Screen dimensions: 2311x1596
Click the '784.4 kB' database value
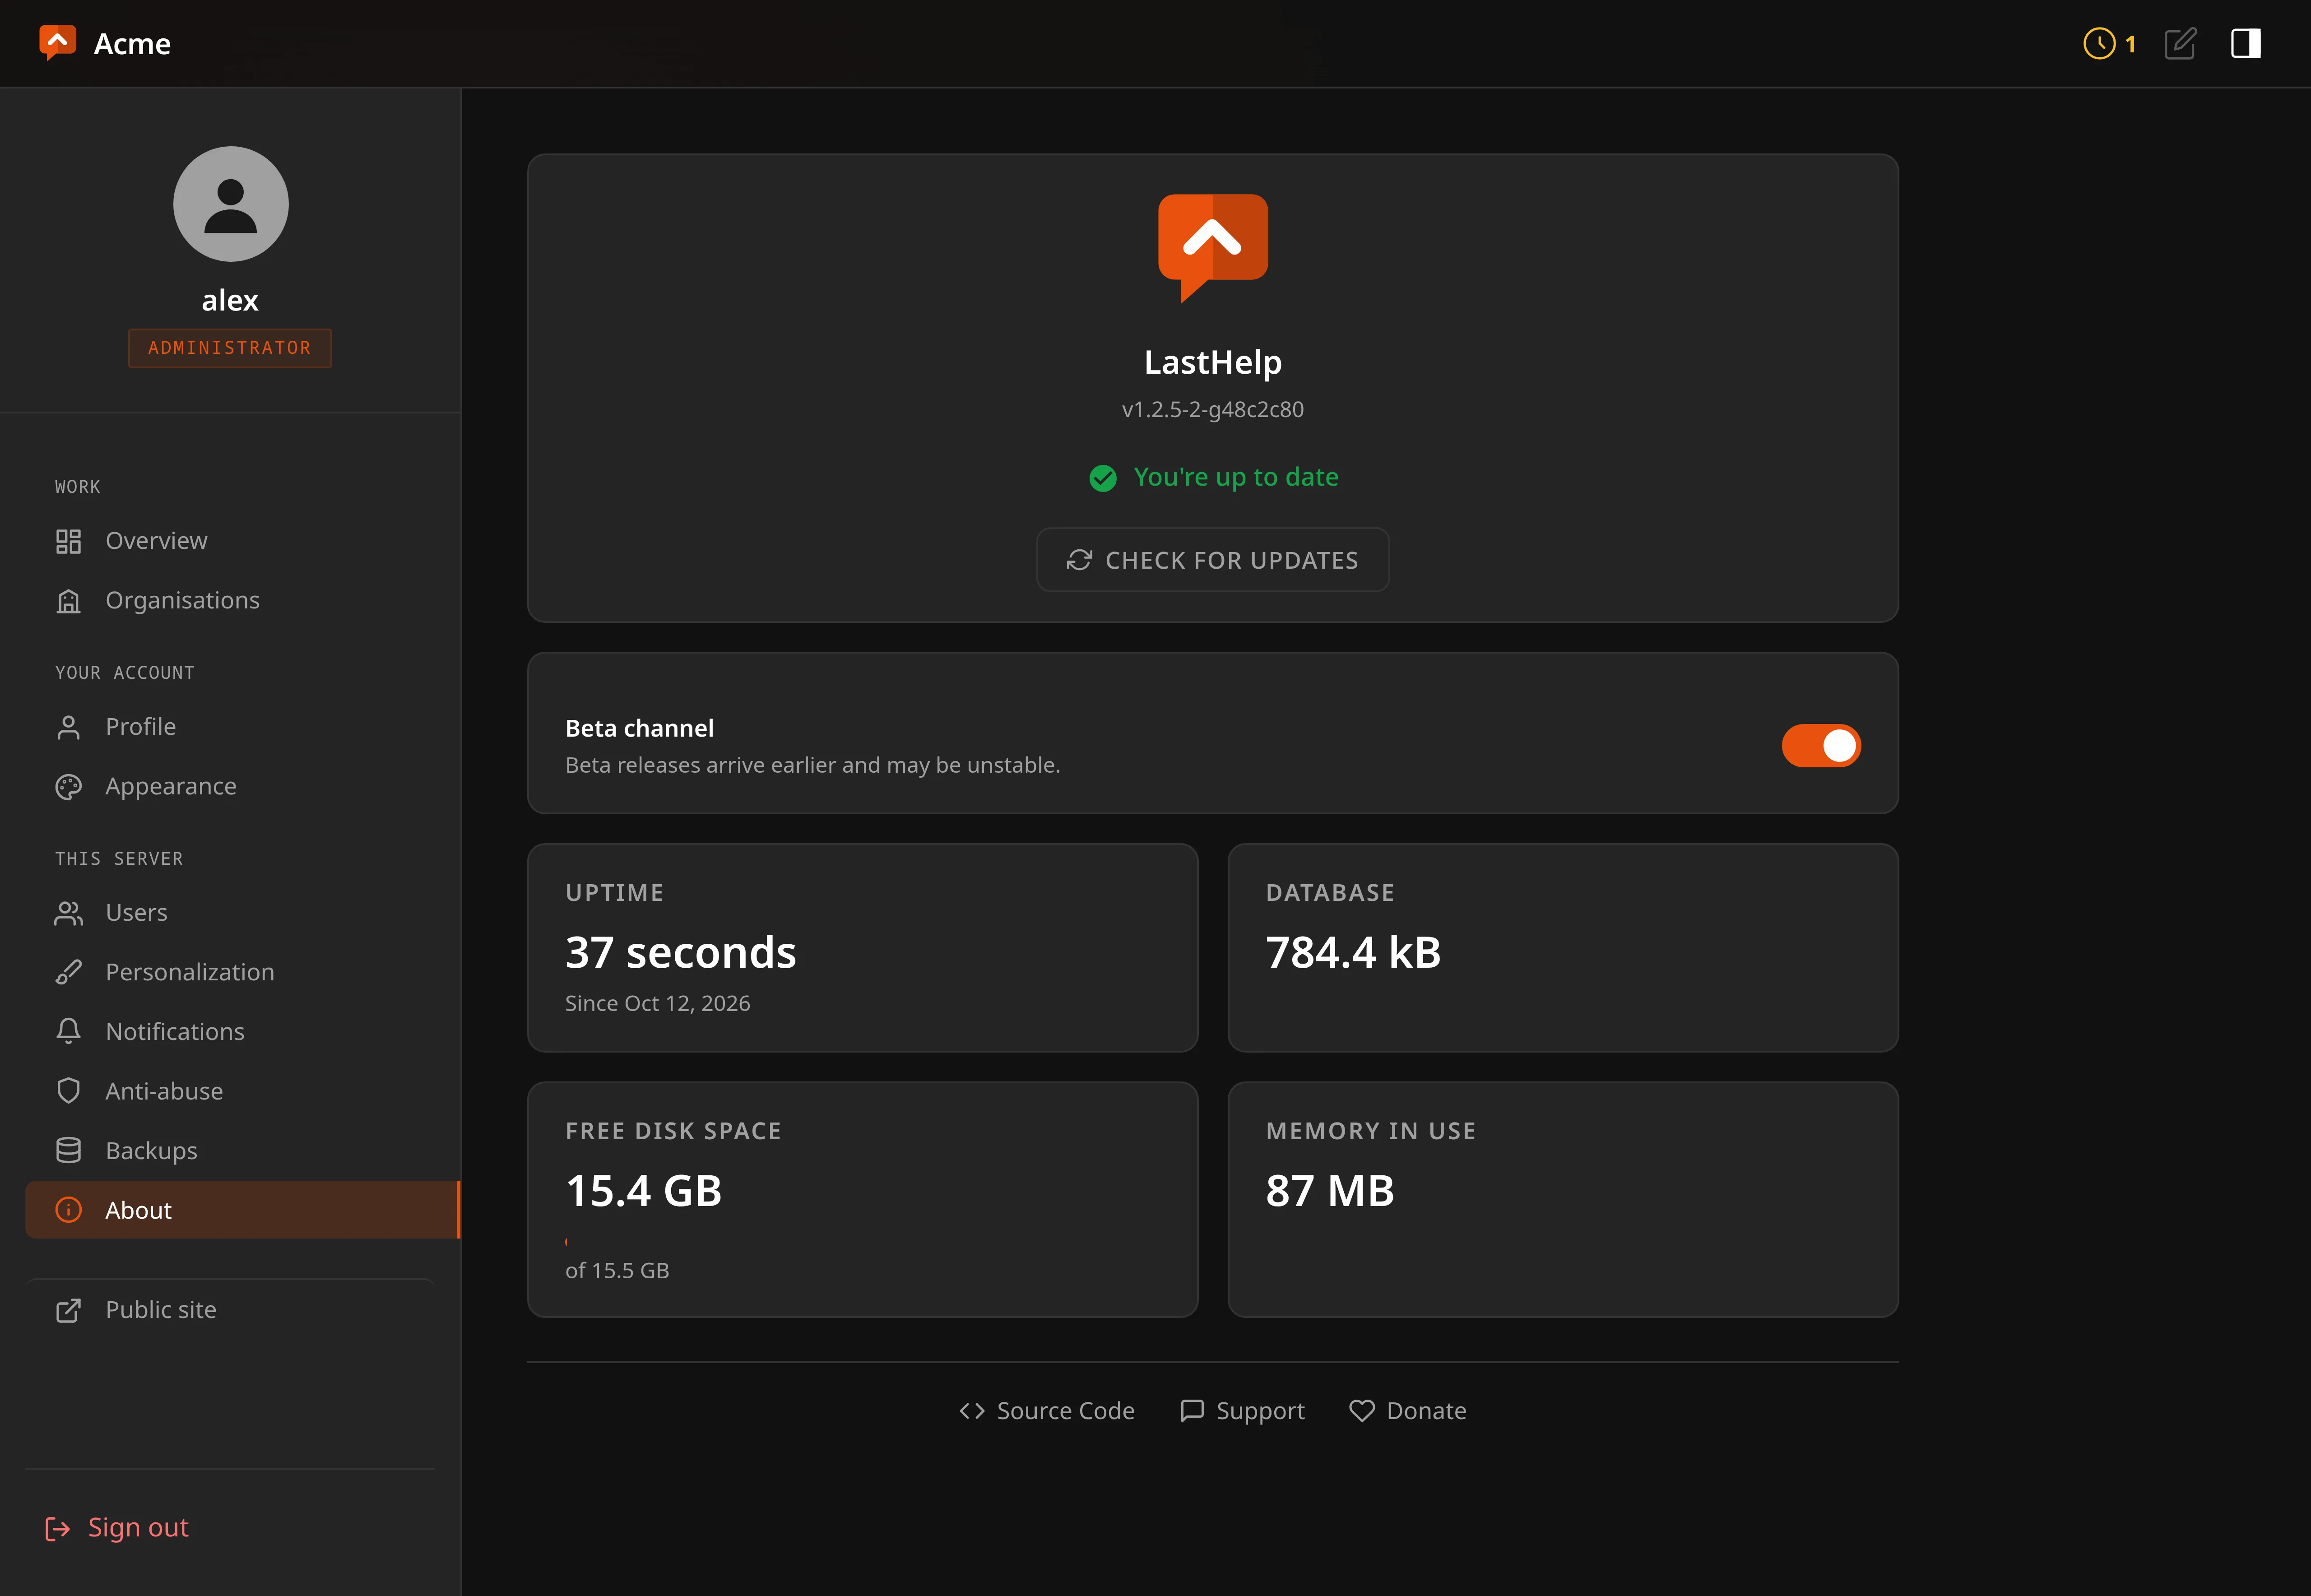coord(1353,952)
